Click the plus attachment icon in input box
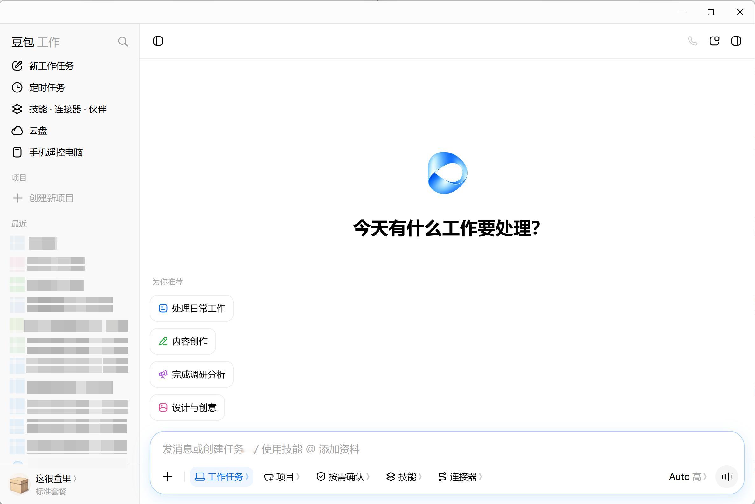 pyautogui.click(x=168, y=477)
